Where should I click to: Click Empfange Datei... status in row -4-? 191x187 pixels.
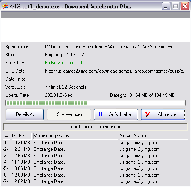pyautogui.click(x=50, y=162)
